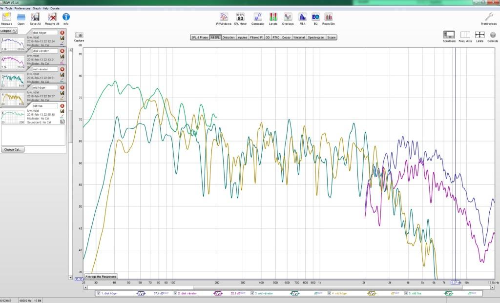Open the Tools menu
This screenshot has height=303, width=500.
click(x=9, y=8)
